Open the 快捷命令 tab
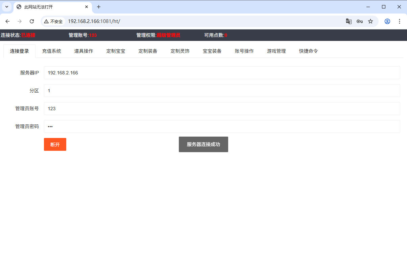 click(x=308, y=51)
